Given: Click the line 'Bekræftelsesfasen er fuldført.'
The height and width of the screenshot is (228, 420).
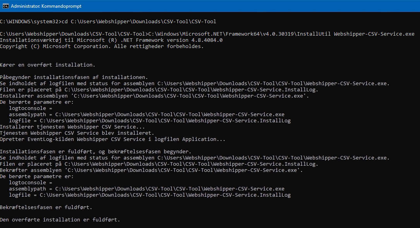Looking at the screenshot, I should [x=46, y=207].
